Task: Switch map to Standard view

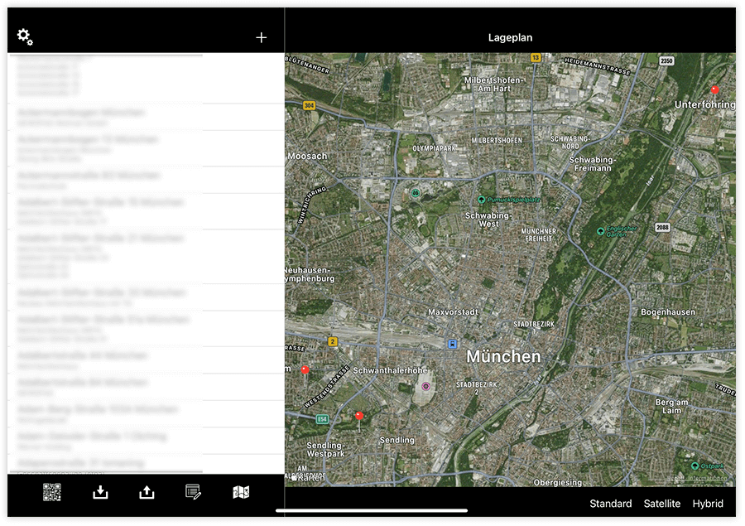Action: click(x=611, y=503)
